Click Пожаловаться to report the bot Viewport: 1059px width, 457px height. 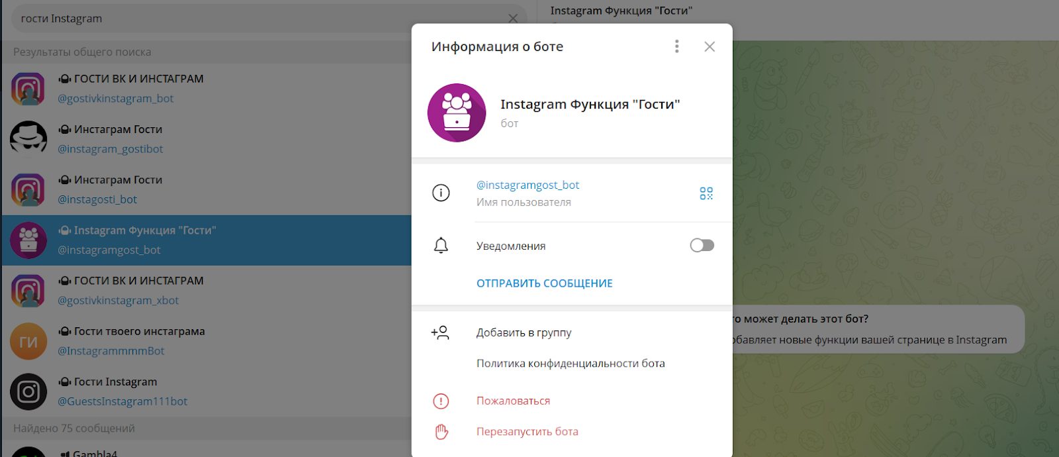pyautogui.click(x=513, y=401)
